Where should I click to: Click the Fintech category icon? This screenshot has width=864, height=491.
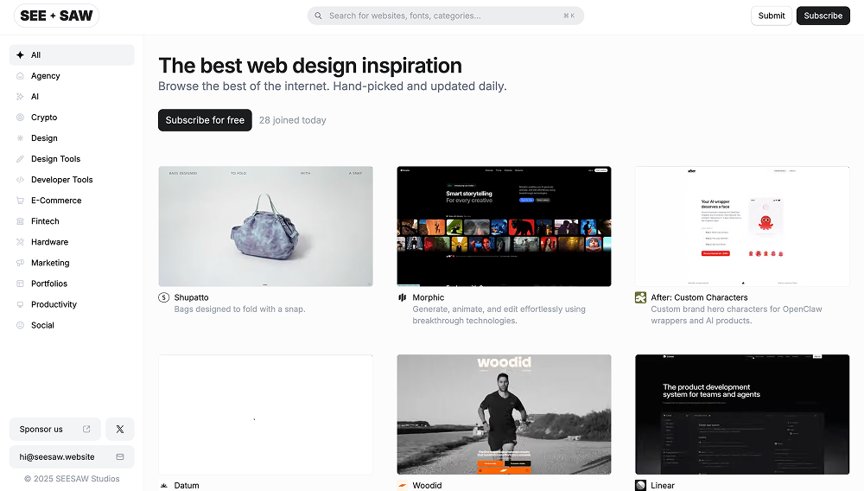[x=21, y=221]
